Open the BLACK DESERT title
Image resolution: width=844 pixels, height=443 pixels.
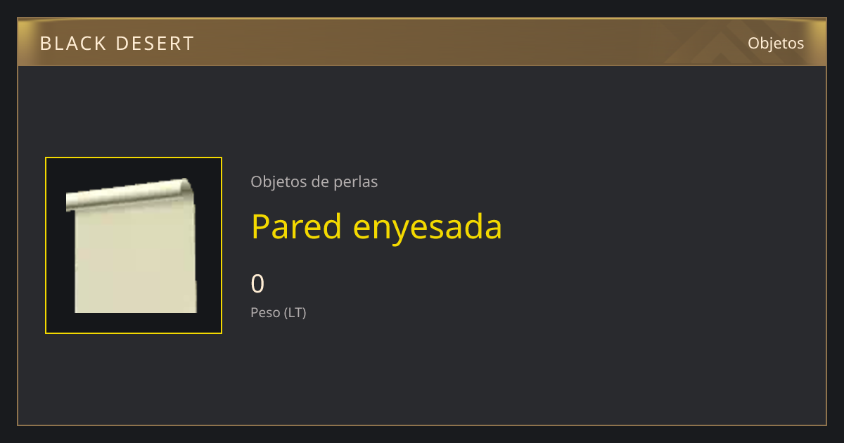[x=117, y=44]
